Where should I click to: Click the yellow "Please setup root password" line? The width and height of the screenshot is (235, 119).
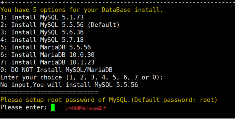click(x=109, y=100)
